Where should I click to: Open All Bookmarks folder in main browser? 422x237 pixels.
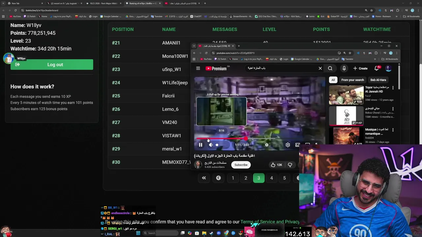[411, 16]
